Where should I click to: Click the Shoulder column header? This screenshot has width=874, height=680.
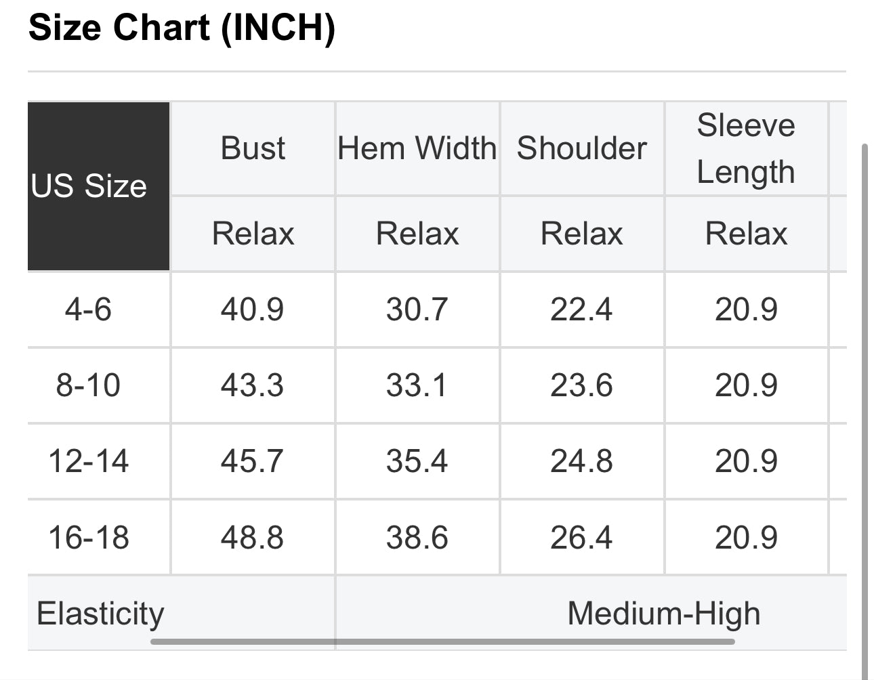click(581, 148)
